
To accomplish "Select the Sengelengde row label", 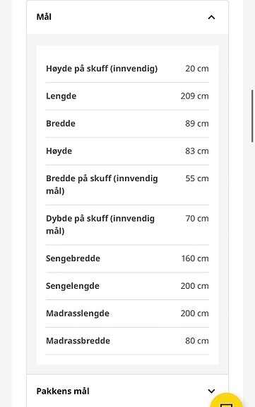I will pyautogui.click(x=73, y=286).
